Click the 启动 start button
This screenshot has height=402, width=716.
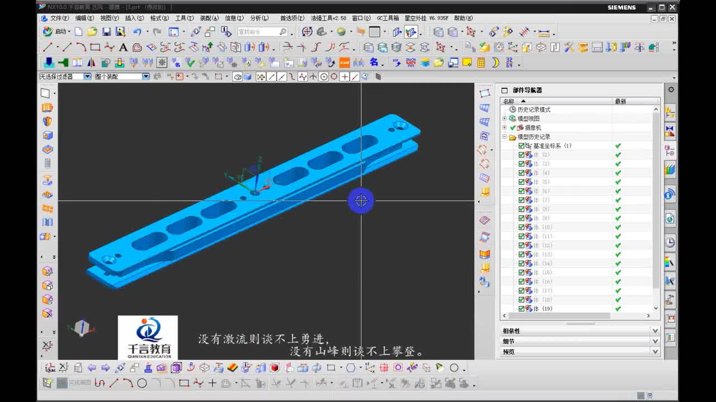coord(55,32)
